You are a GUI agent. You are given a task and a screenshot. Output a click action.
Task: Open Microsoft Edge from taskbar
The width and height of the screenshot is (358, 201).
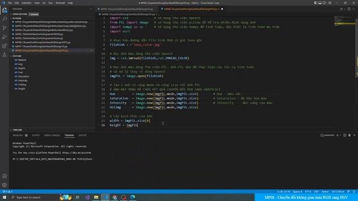pyautogui.click(x=133, y=197)
